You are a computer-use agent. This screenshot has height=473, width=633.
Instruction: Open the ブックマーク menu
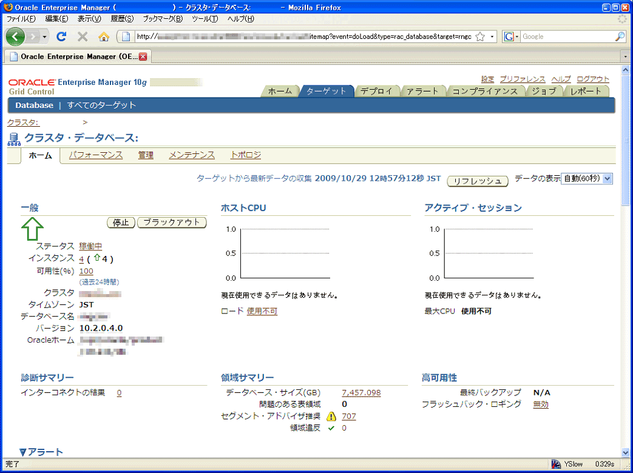point(163,19)
